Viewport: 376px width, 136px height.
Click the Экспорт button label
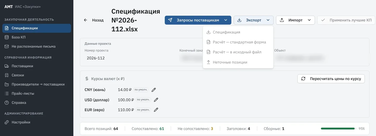pos(254,20)
